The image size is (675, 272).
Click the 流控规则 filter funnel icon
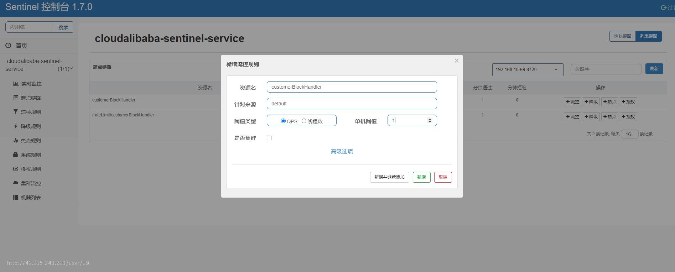[x=16, y=112]
